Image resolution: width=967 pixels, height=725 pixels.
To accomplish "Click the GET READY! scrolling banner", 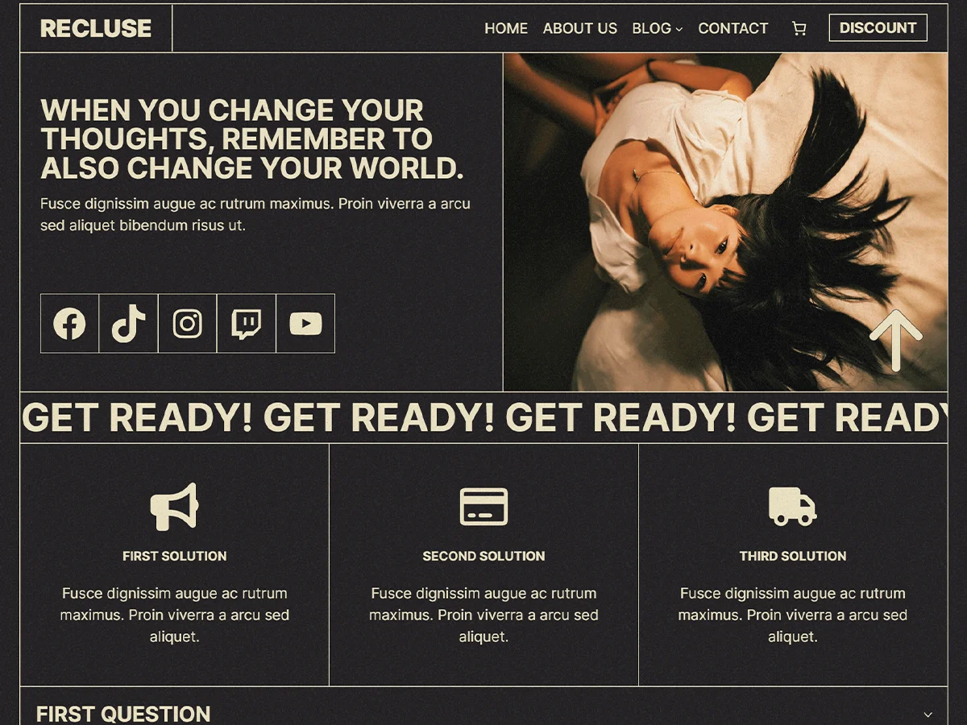I will (483, 417).
